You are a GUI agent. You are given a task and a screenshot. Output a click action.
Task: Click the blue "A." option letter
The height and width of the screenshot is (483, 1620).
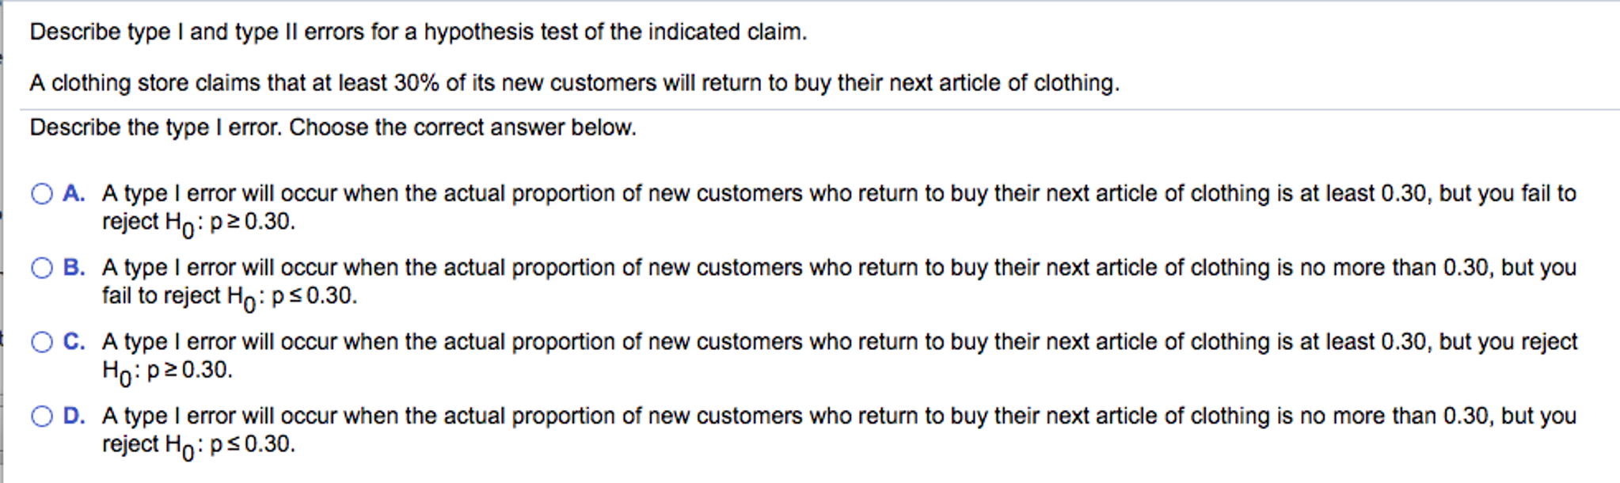[74, 193]
